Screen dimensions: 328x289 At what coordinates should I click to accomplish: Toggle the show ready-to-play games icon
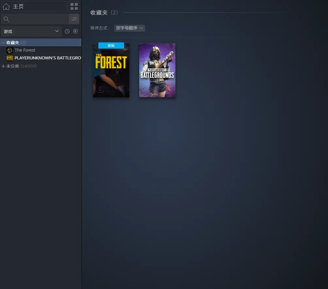(75, 31)
